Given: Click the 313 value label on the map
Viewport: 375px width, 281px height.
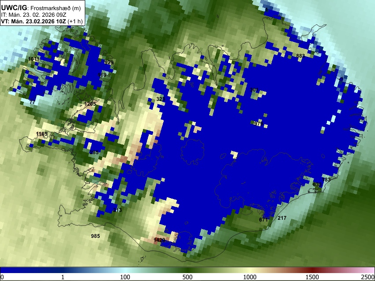Looking at the screenshot, I should click(x=118, y=210).
